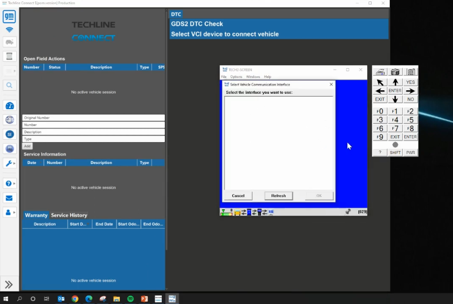This screenshot has width=453, height=304.
Task: Click the F7 function key
Action: coord(395,128)
